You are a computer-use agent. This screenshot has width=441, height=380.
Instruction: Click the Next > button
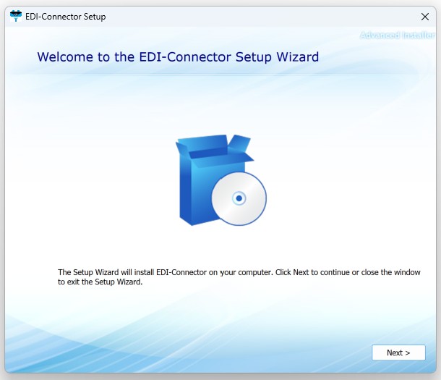pos(398,352)
